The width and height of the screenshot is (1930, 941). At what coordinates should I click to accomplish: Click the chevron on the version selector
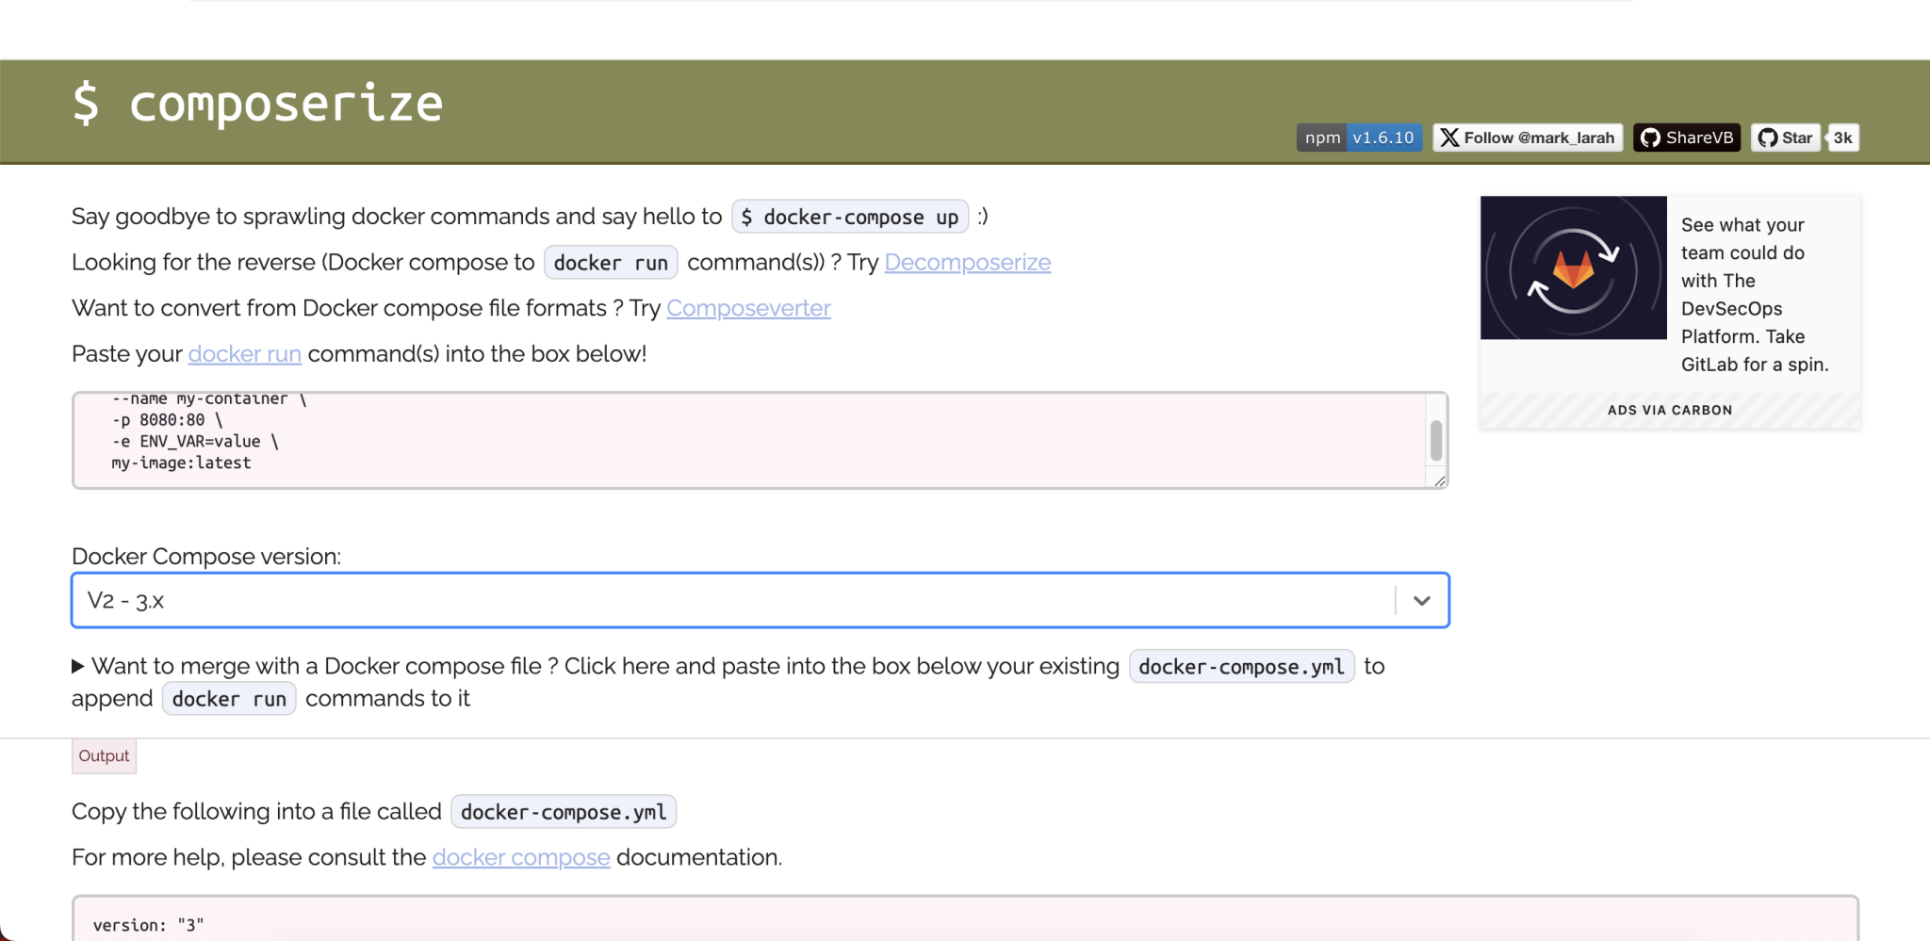pyautogui.click(x=1421, y=600)
